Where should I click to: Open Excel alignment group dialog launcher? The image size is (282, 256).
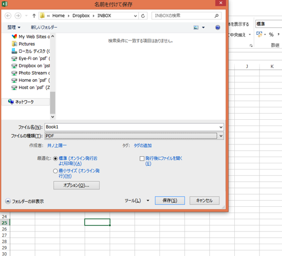click(251, 46)
